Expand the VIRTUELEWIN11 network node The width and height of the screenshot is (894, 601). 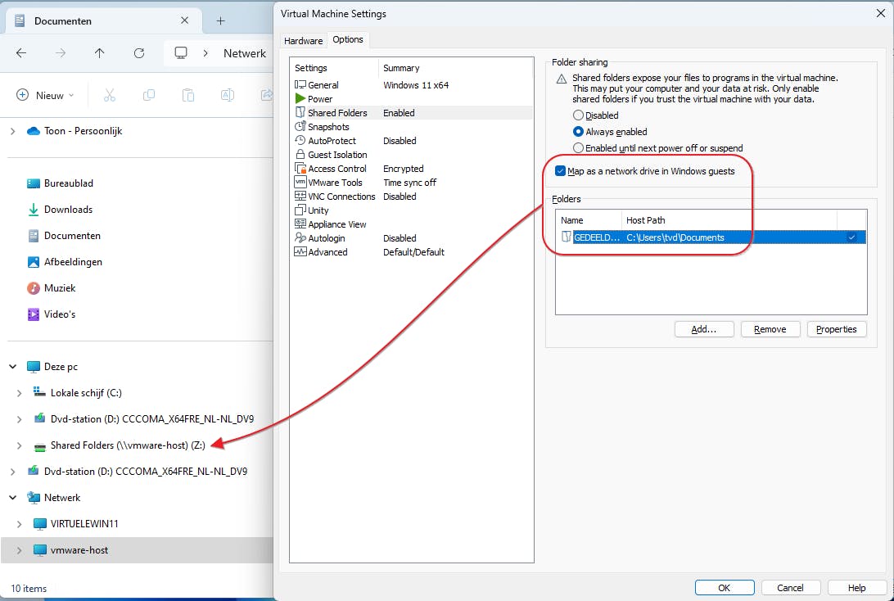point(20,524)
